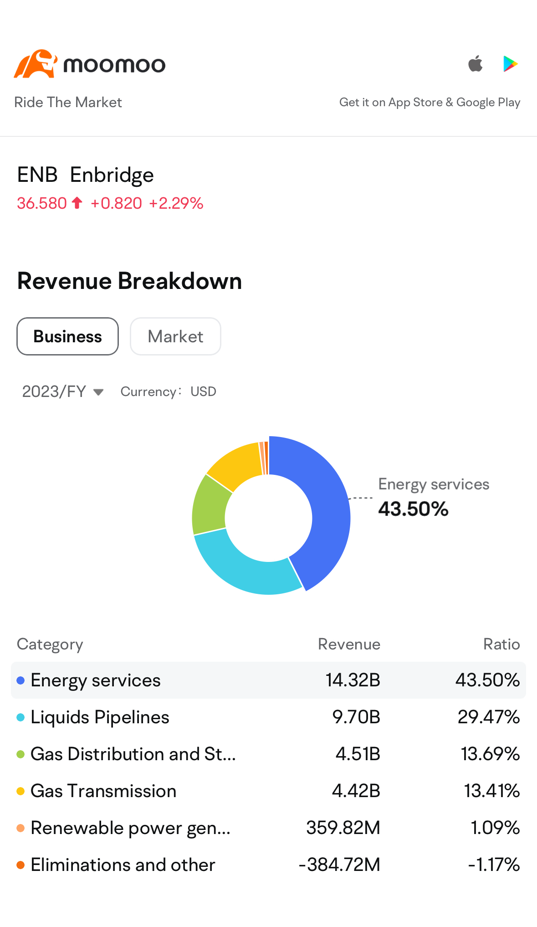Screen dimensions: 537x927
Task: Click the Revenue Breakdown heading
Action: [129, 281]
